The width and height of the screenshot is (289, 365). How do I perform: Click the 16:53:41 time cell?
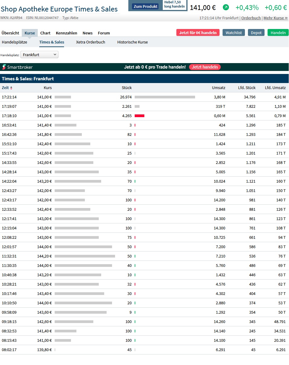pos(9,125)
